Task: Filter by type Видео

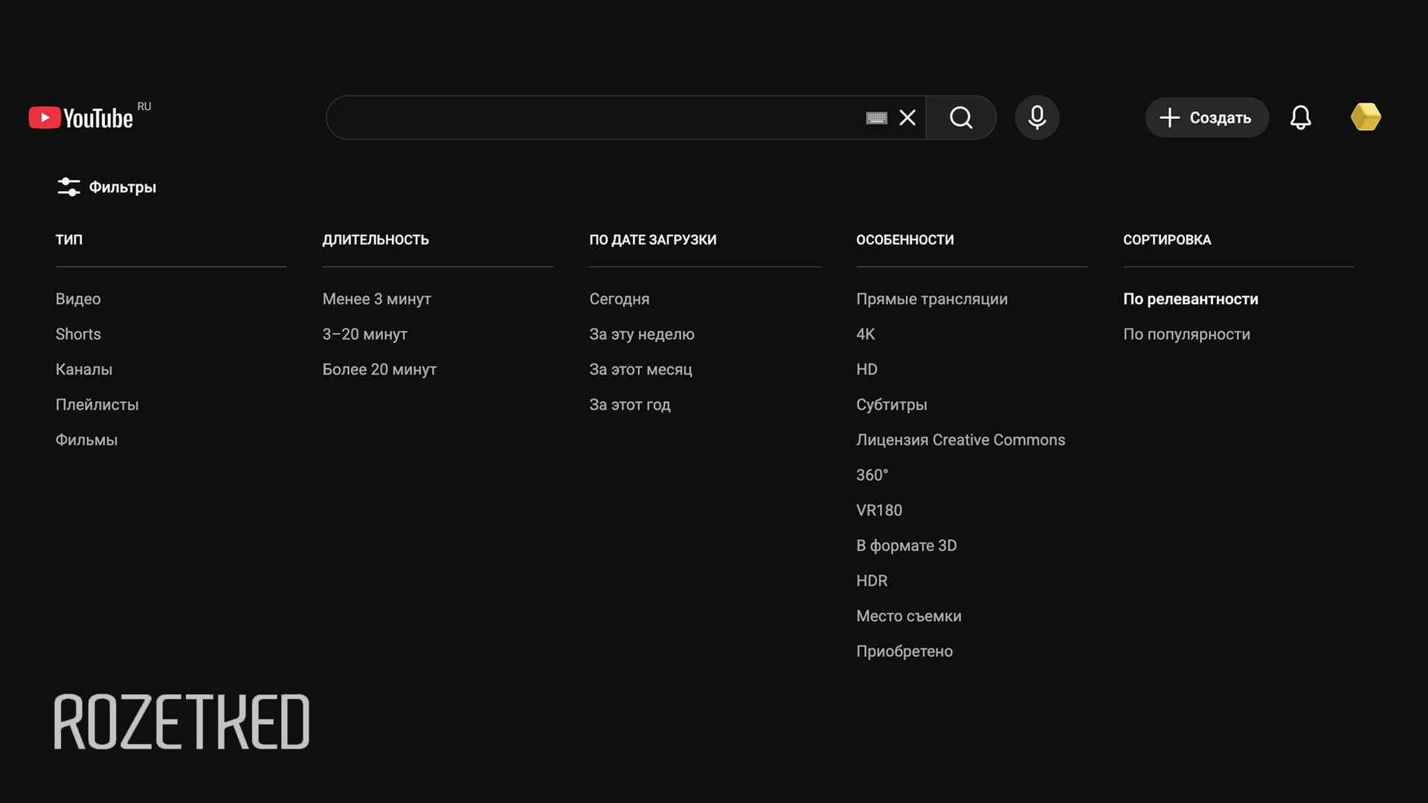Action: (78, 299)
